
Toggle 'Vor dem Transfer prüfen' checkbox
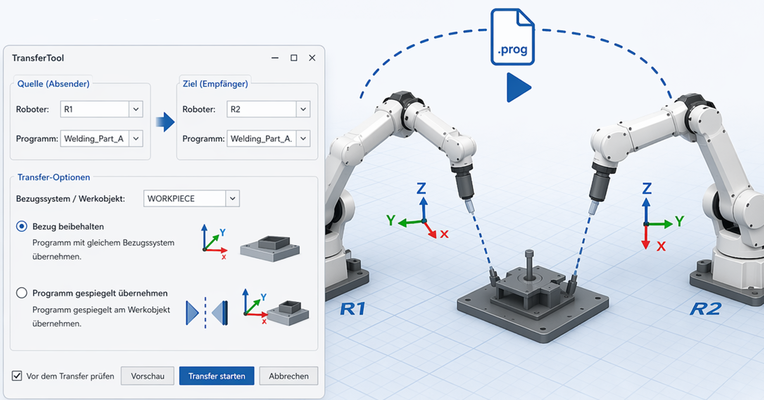click(x=17, y=376)
